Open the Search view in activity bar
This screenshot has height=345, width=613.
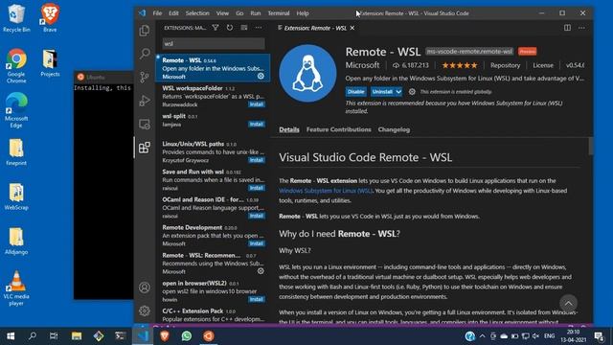(x=145, y=54)
